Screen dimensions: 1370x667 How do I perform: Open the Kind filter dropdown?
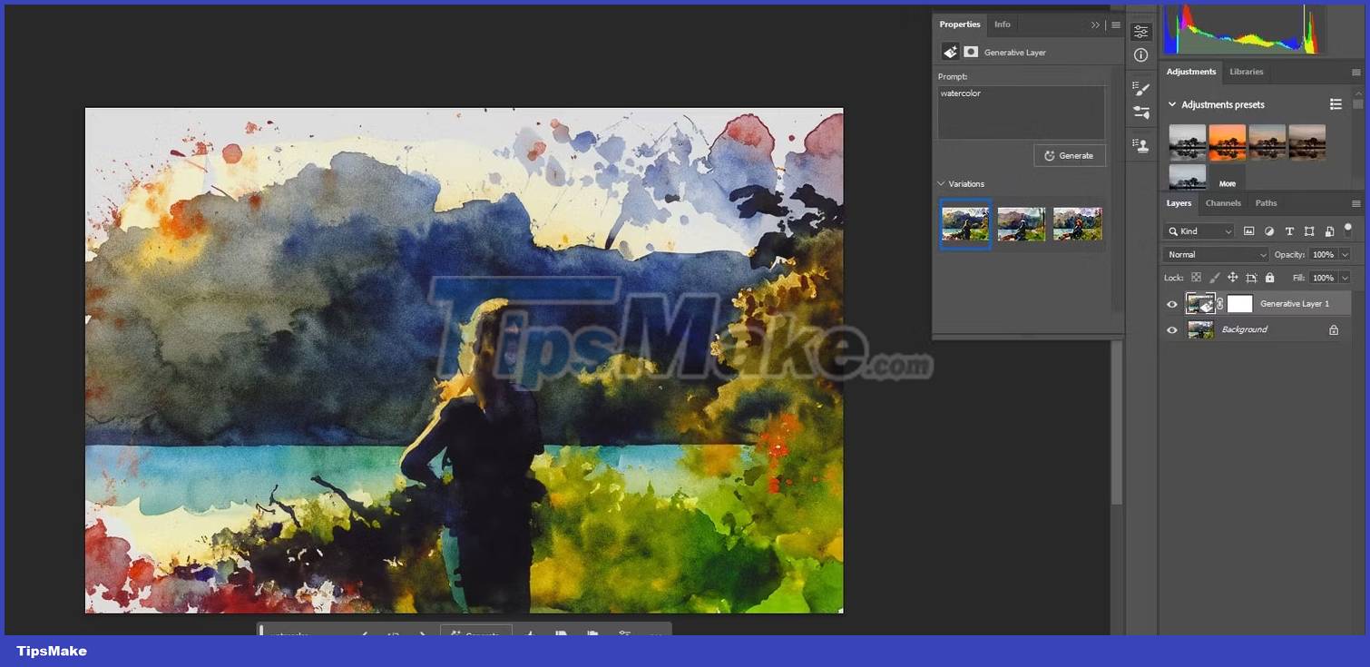coord(1199,231)
